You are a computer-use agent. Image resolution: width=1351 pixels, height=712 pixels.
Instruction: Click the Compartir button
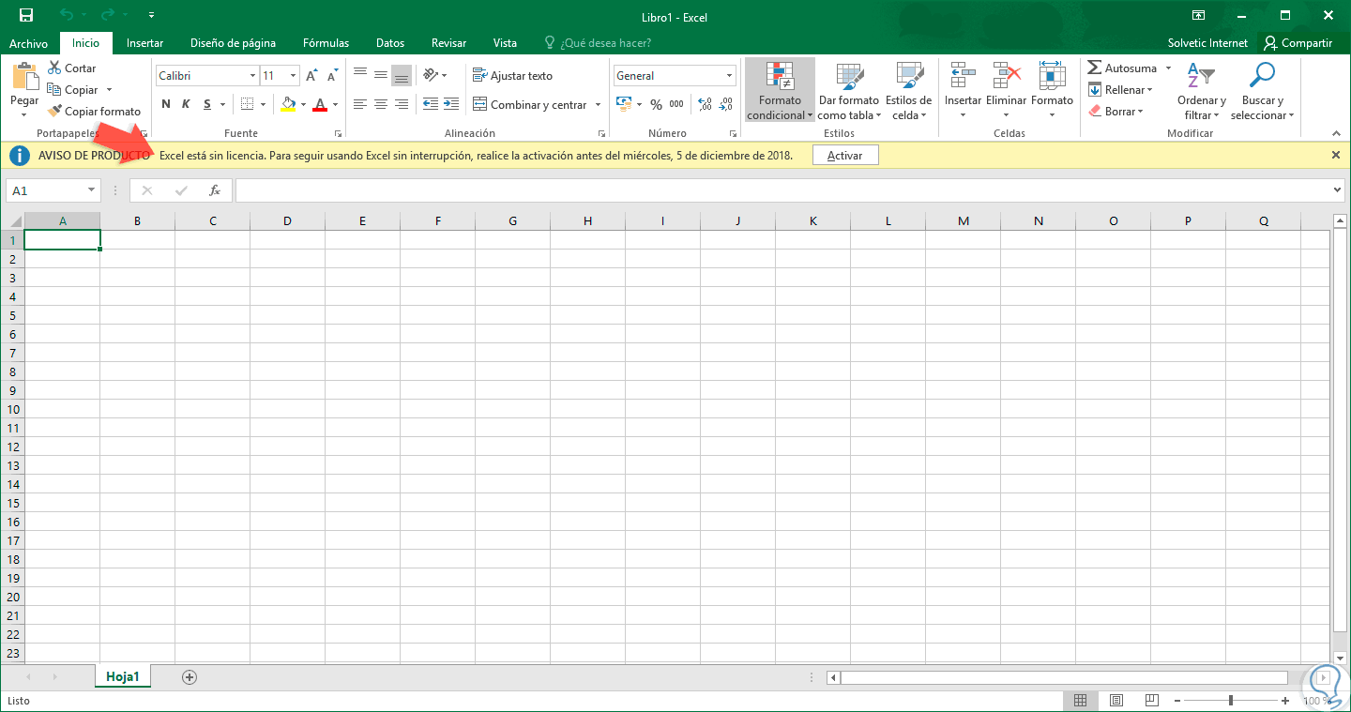pos(1298,43)
